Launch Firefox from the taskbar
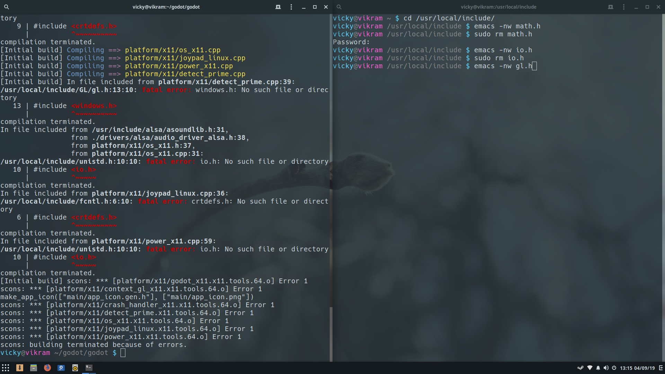Screen dimensions: 665x374 coord(47,368)
